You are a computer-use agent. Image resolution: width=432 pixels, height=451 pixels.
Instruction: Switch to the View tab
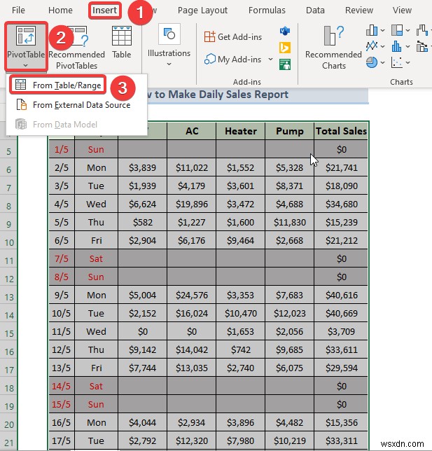pyautogui.click(x=402, y=11)
